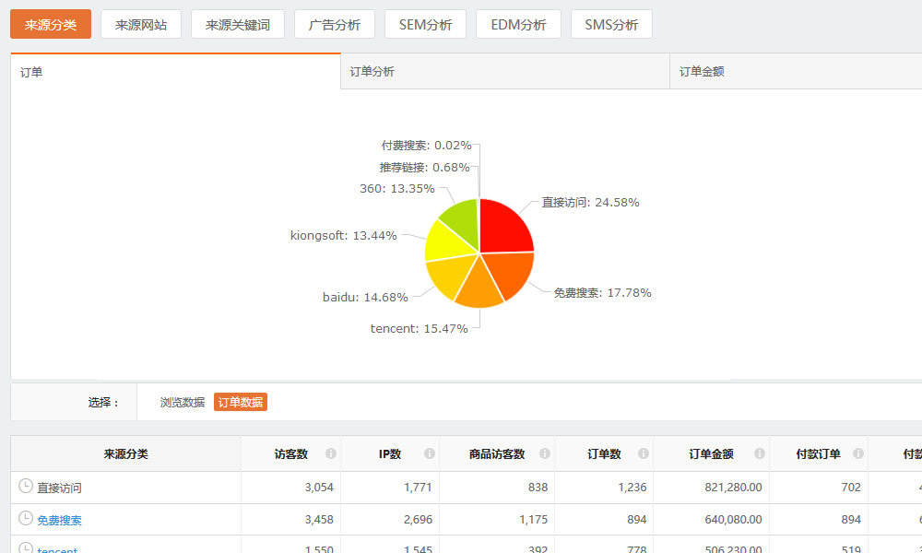Click the bright yellow kiongsoft pie slice
This screenshot has width=922, height=553.
click(x=445, y=242)
